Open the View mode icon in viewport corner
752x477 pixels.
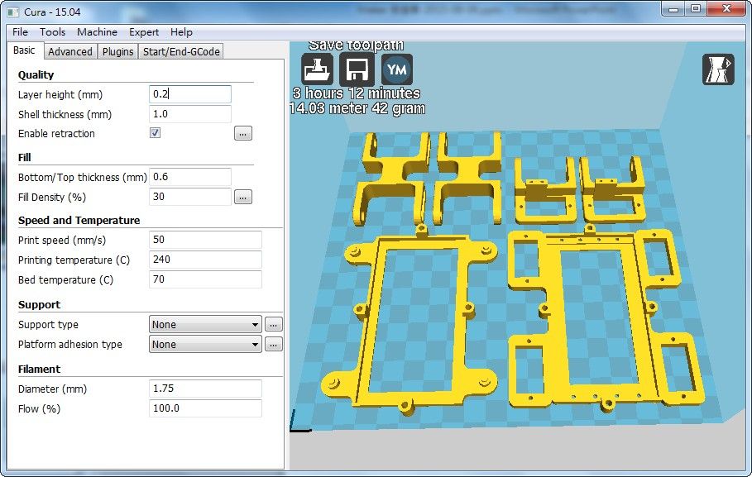point(718,69)
